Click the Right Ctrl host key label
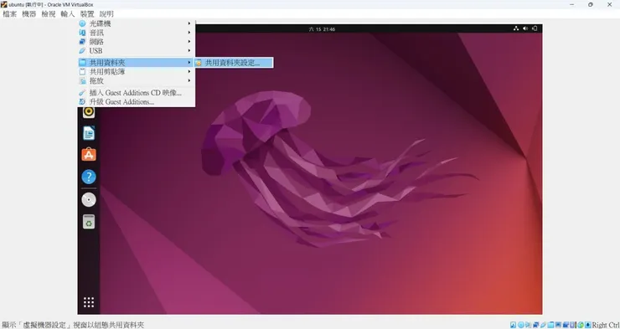This screenshot has width=620, height=329. coord(606,325)
